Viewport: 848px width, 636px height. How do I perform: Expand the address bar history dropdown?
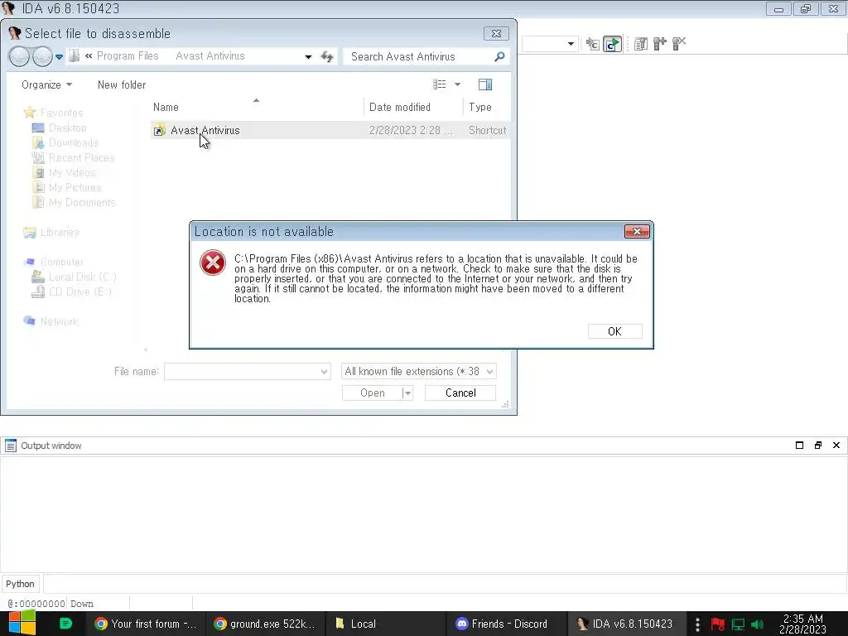[308, 57]
